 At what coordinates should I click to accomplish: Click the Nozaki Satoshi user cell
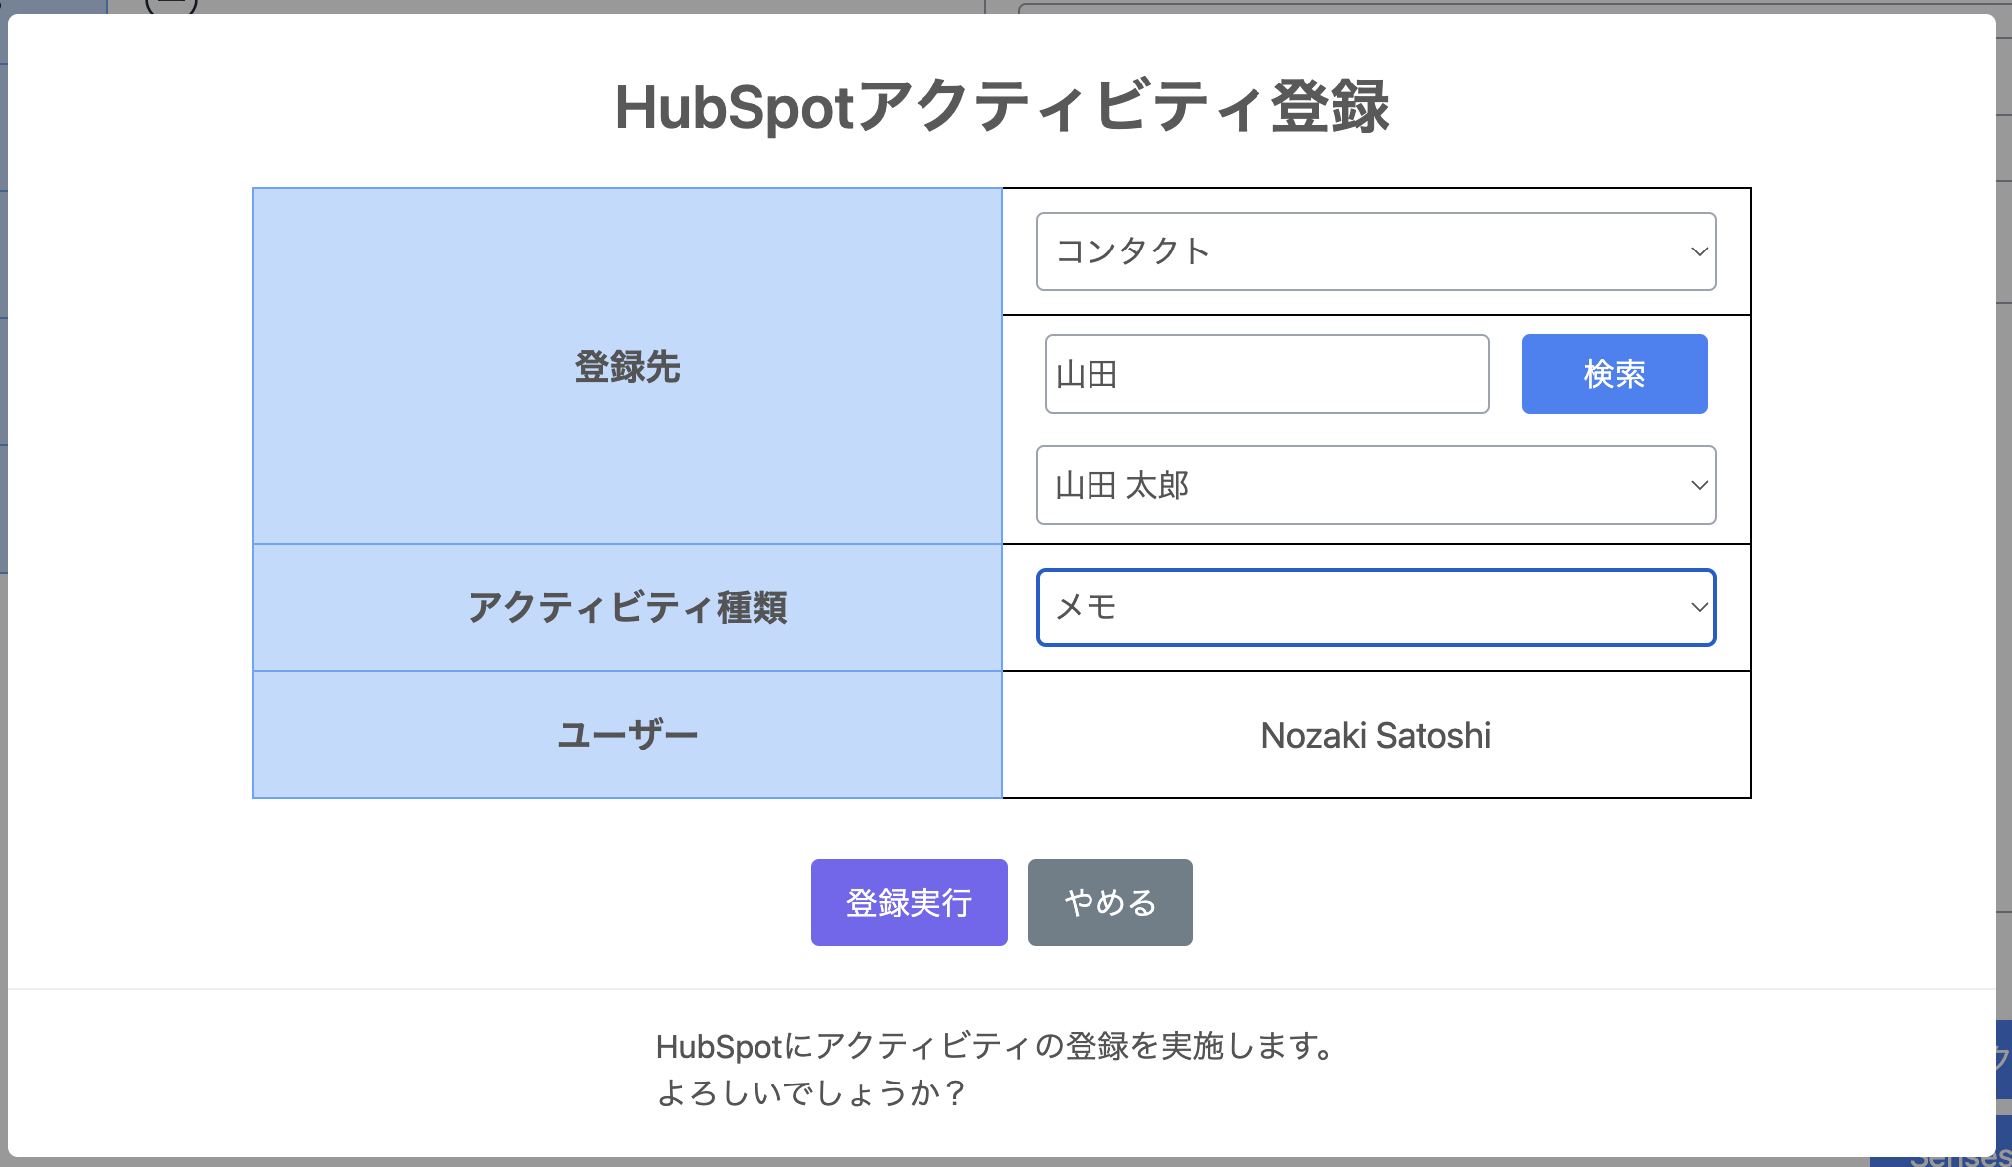tap(1376, 735)
